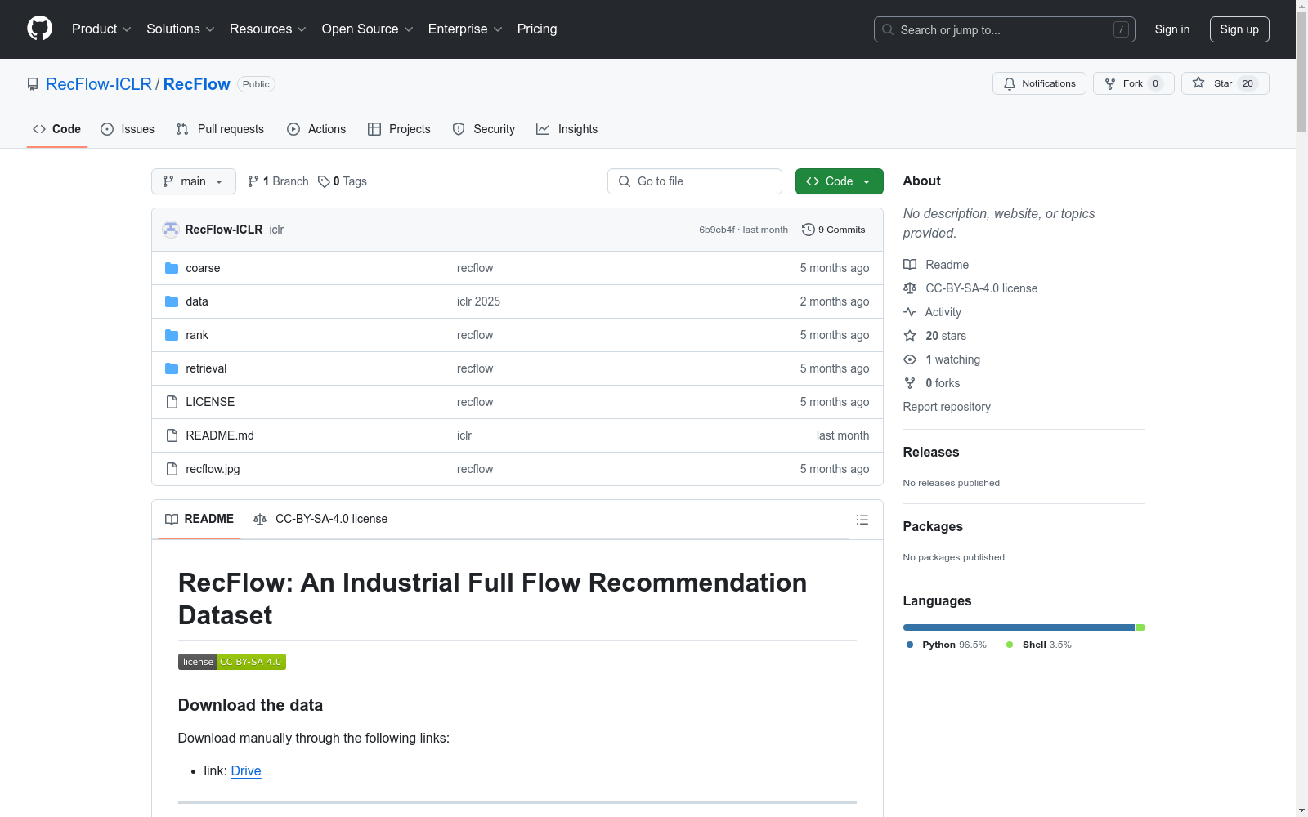
Task: Expand the Solutions menu
Action: [181, 29]
